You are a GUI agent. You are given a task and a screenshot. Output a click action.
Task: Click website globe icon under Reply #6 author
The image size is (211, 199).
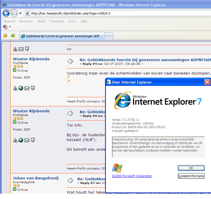pos(21,140)
